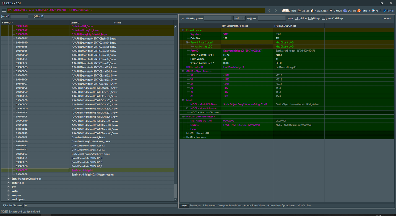Select CrateSmall02Weathered_Snow record

click(x=88, y=138)
